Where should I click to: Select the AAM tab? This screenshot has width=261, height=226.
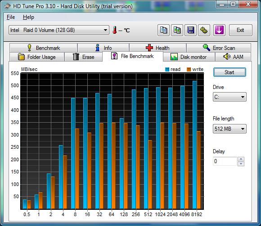coord(233,57)
